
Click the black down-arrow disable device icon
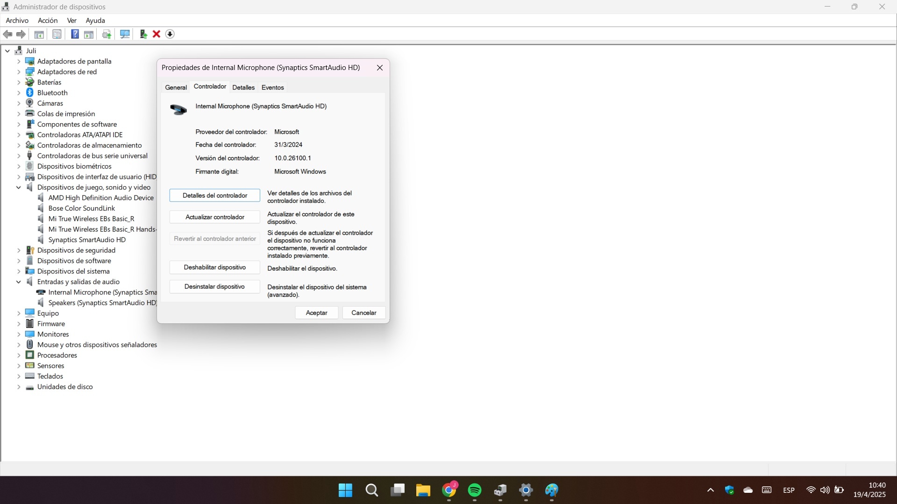[170, 34]
